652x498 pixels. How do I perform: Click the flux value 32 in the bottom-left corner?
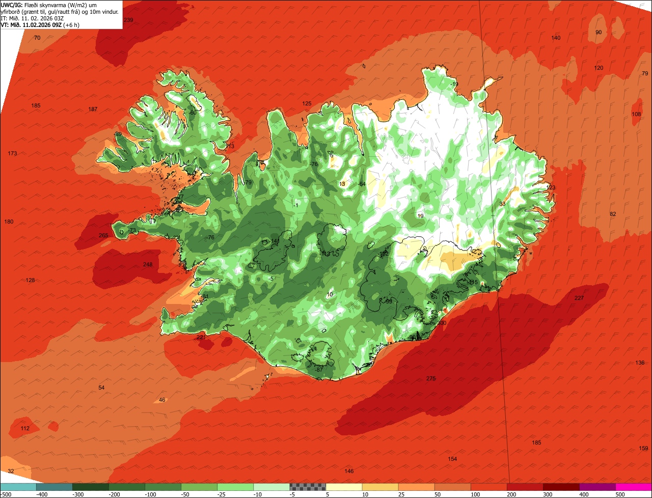(x=11, y=471)
